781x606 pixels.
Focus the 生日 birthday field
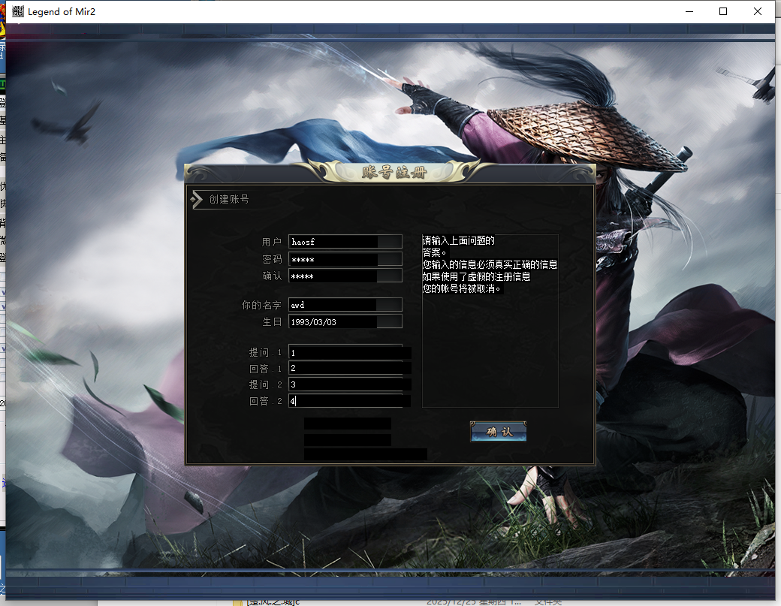click(345, 321)
